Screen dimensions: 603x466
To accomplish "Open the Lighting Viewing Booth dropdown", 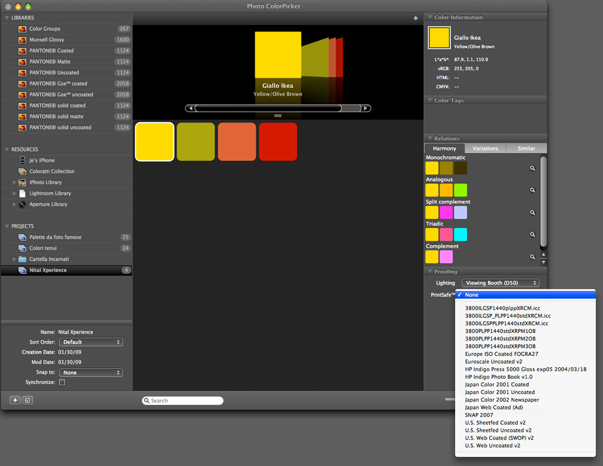I will [x=501, y=283].
